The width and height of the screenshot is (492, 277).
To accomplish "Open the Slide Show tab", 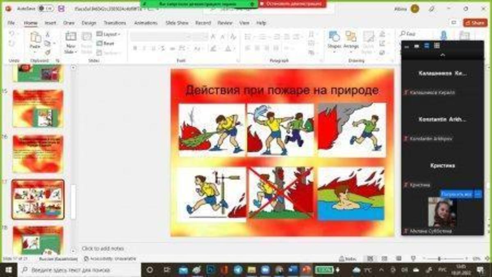I will pos(177,23).
